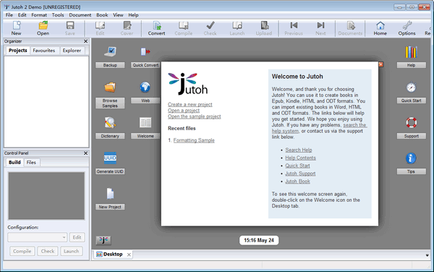Viewport: 434px width, 272px height.
Task: Open the Dictionary icon
Action: [110, 122]
